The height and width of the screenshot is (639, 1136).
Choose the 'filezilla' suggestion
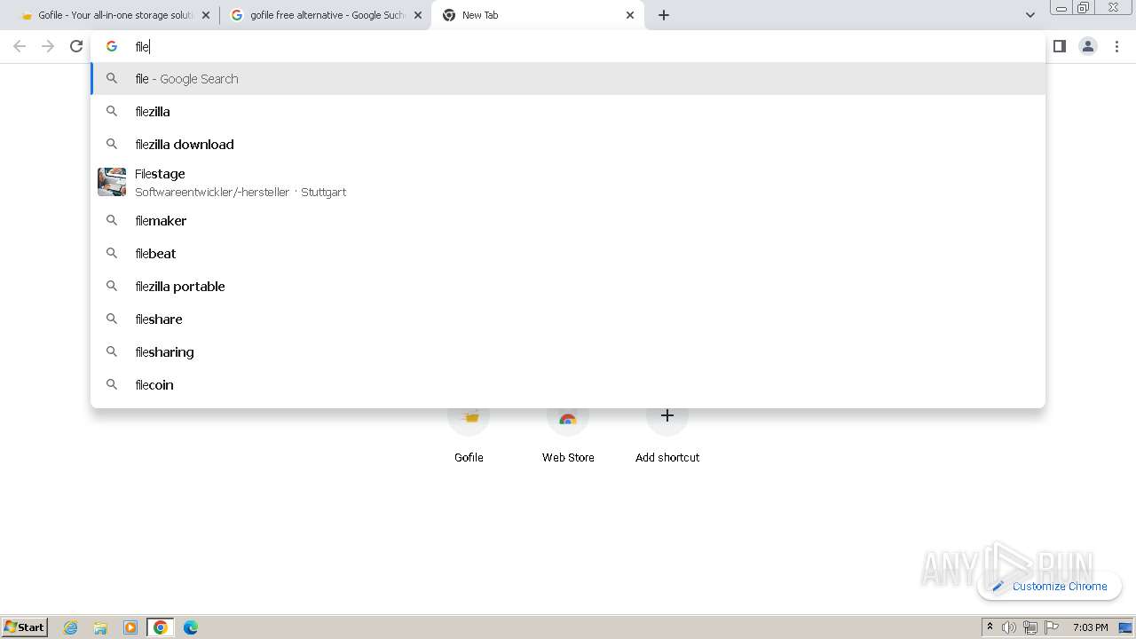[x=568, y=112]
